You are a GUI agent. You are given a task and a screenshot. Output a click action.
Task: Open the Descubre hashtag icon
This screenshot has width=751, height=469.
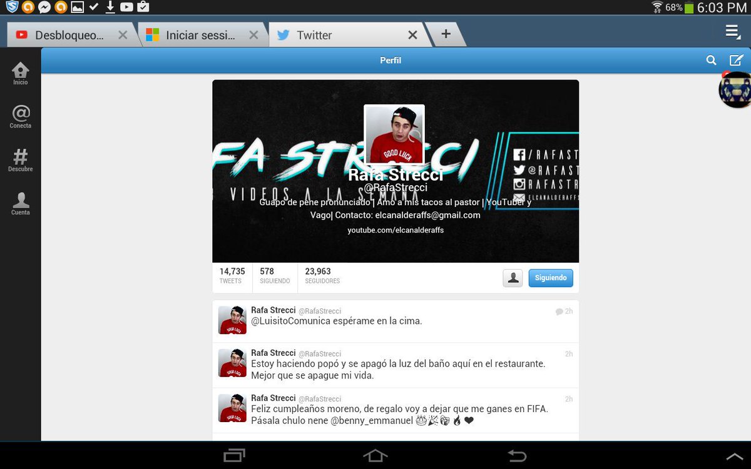pyautogui.click(x=21, y=160)
